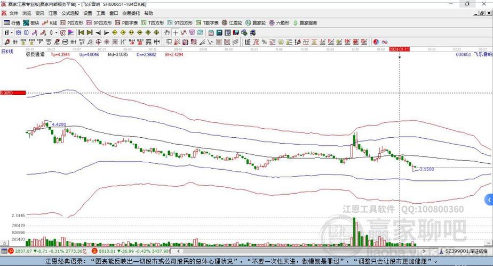The image size is (493, 266).
Task: Click the yin-yang red blue icon
Action: (376, 41)
